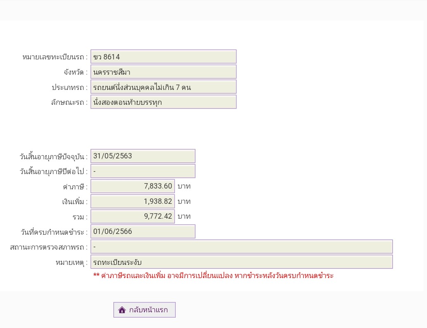Click the label ค่าภาษี
Viewport: 427px width, 328px height.
(x=75, y=186)
